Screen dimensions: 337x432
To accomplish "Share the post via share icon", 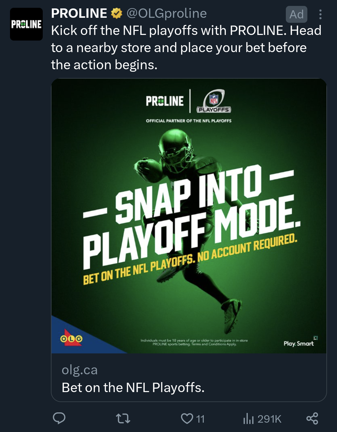I will click(x=312, y=418).
